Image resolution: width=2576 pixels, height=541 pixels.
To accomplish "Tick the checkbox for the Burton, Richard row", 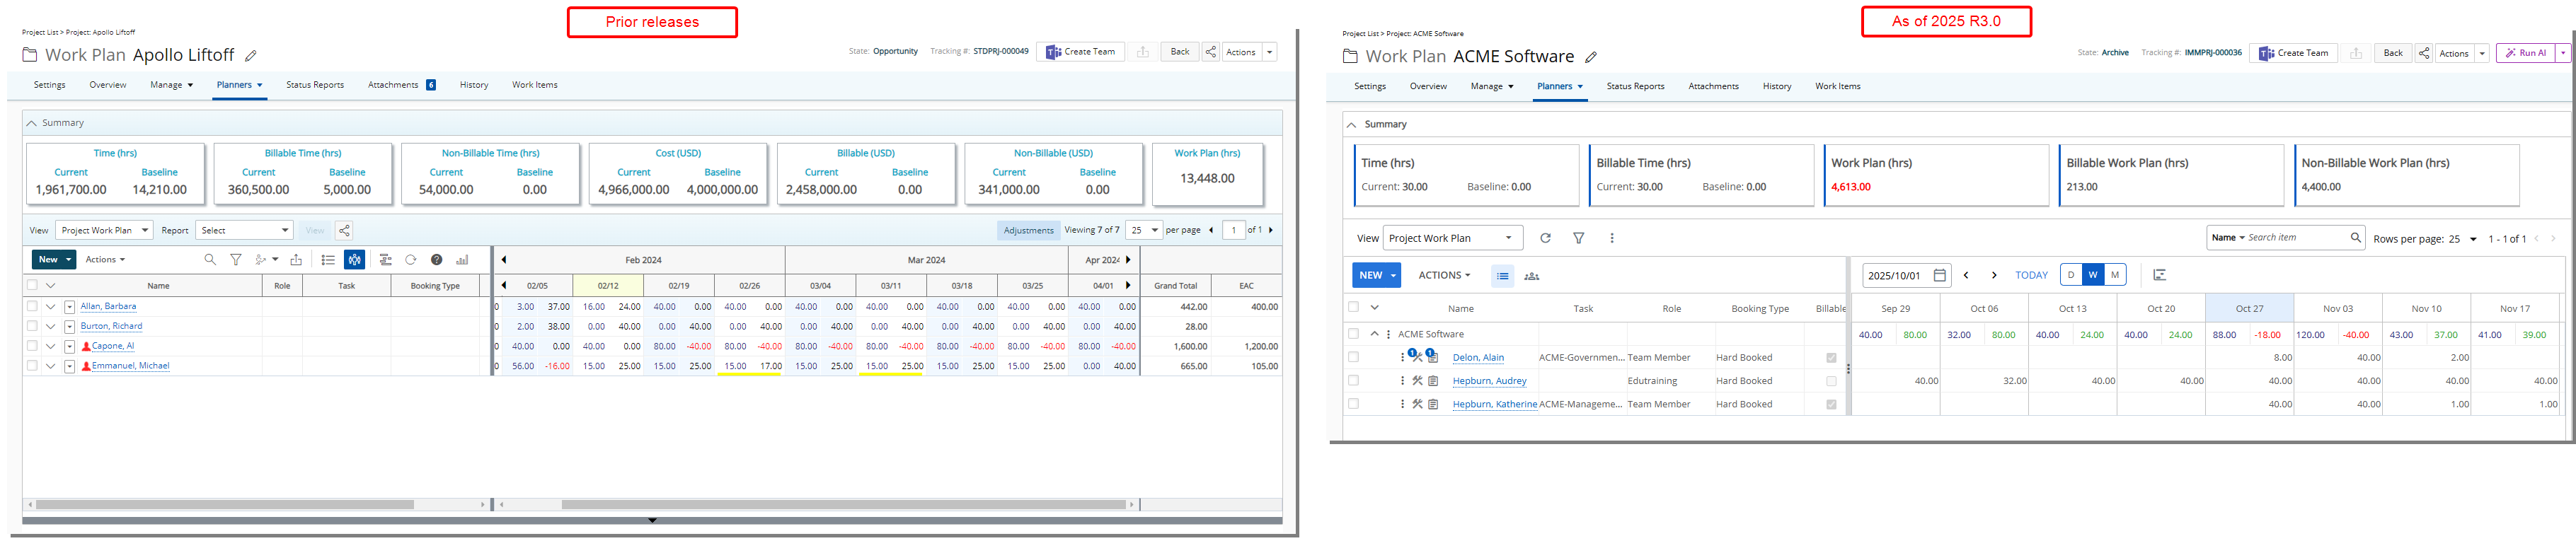I will coord(32,326).
